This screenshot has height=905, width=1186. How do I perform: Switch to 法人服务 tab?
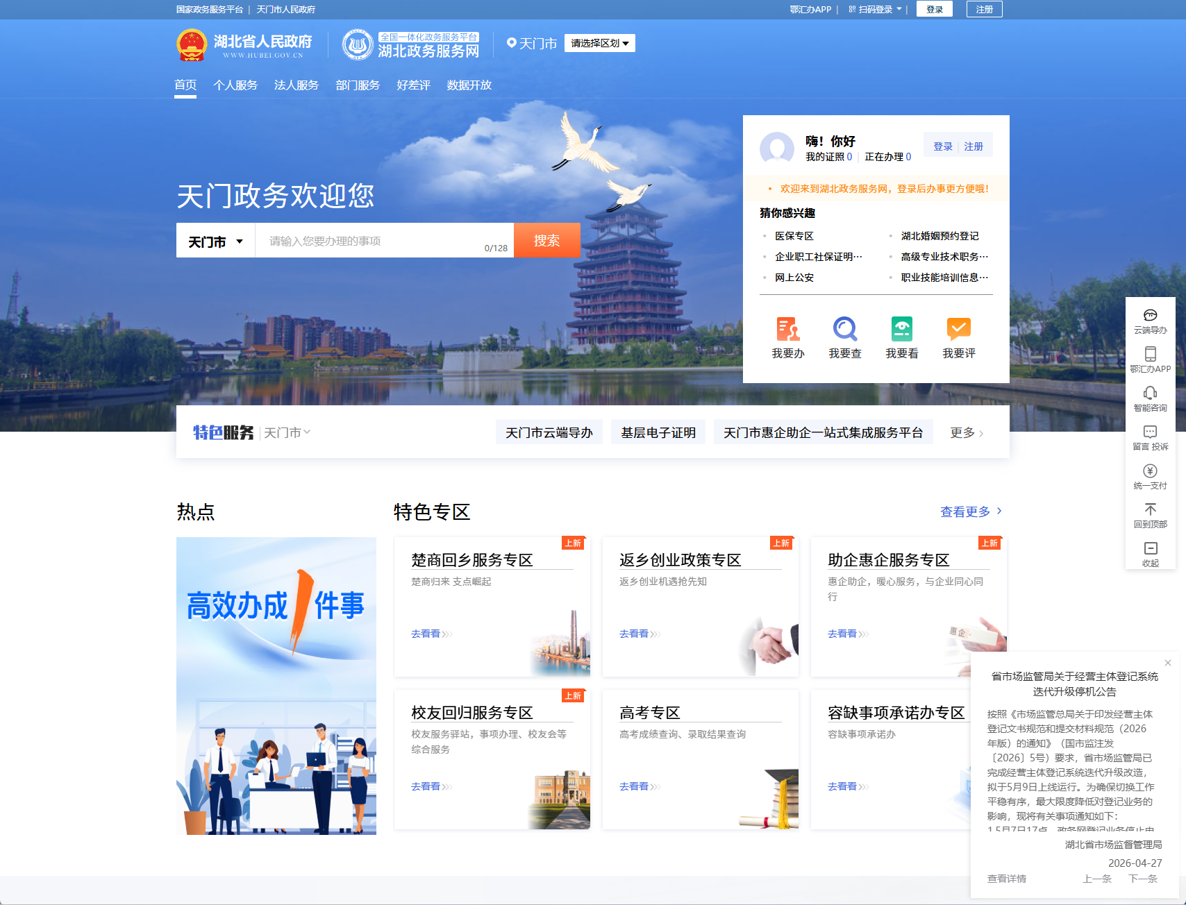click(x=296, y=85)
